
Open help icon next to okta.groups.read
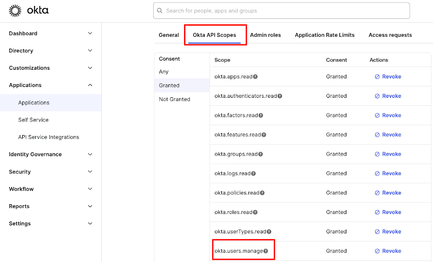pyautogui.click(x=260, y=154)
